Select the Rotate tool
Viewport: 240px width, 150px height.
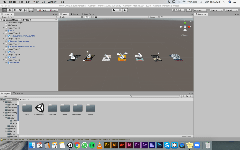tap(15, 10)
